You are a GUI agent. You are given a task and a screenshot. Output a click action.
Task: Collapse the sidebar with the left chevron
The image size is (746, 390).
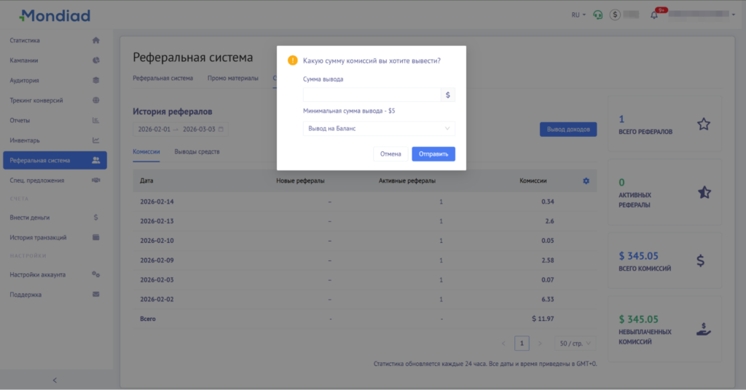click(x=55, y=380)
